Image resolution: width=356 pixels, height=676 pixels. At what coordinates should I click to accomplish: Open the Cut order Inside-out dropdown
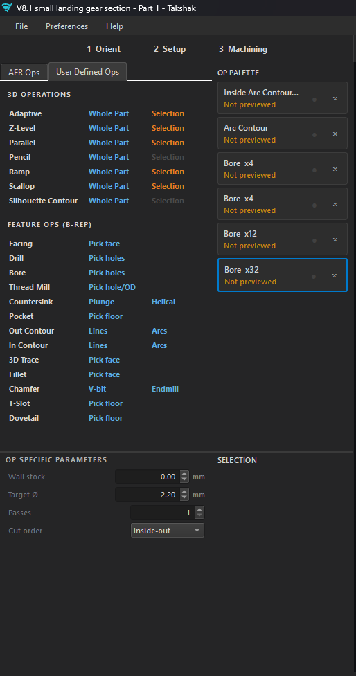pyautogui.click(x=168, y=530)
